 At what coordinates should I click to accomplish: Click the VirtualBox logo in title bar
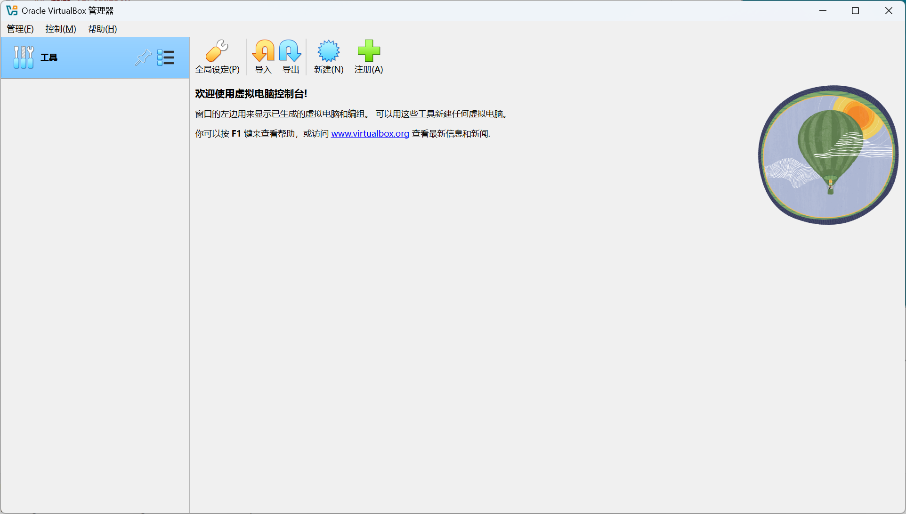coord(12,10)
